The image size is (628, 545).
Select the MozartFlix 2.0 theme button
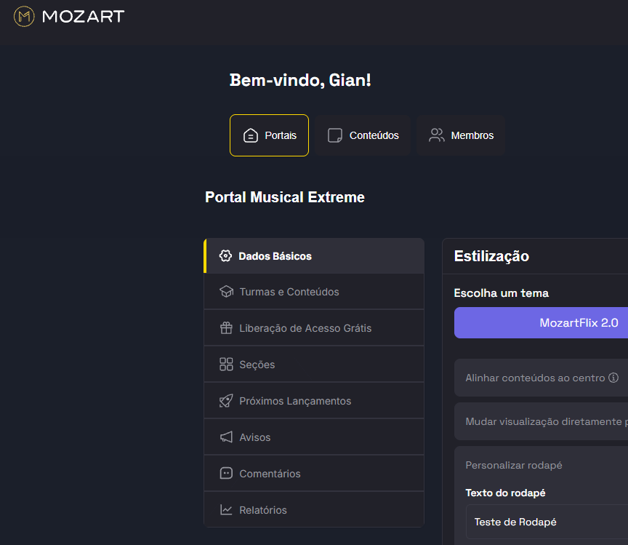(542, 322)
